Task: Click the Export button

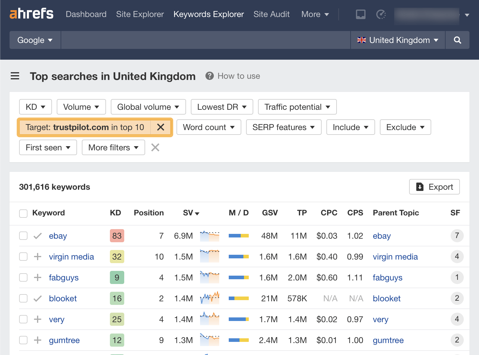Action: pos(434,187)
